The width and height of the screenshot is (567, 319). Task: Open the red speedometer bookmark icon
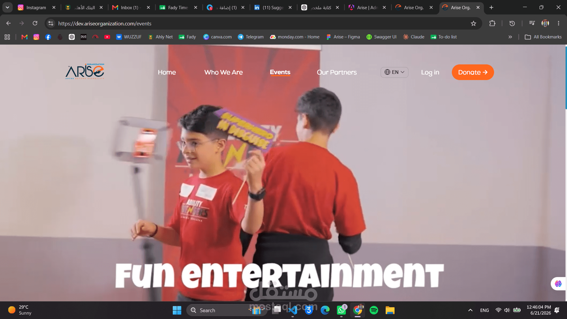(95, 37)
